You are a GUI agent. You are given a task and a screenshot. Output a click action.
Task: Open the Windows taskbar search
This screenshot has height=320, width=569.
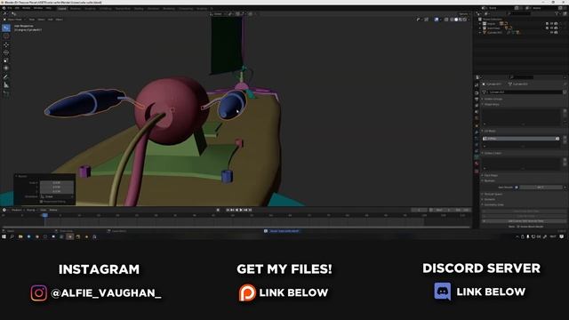click(x=12, y=236)
